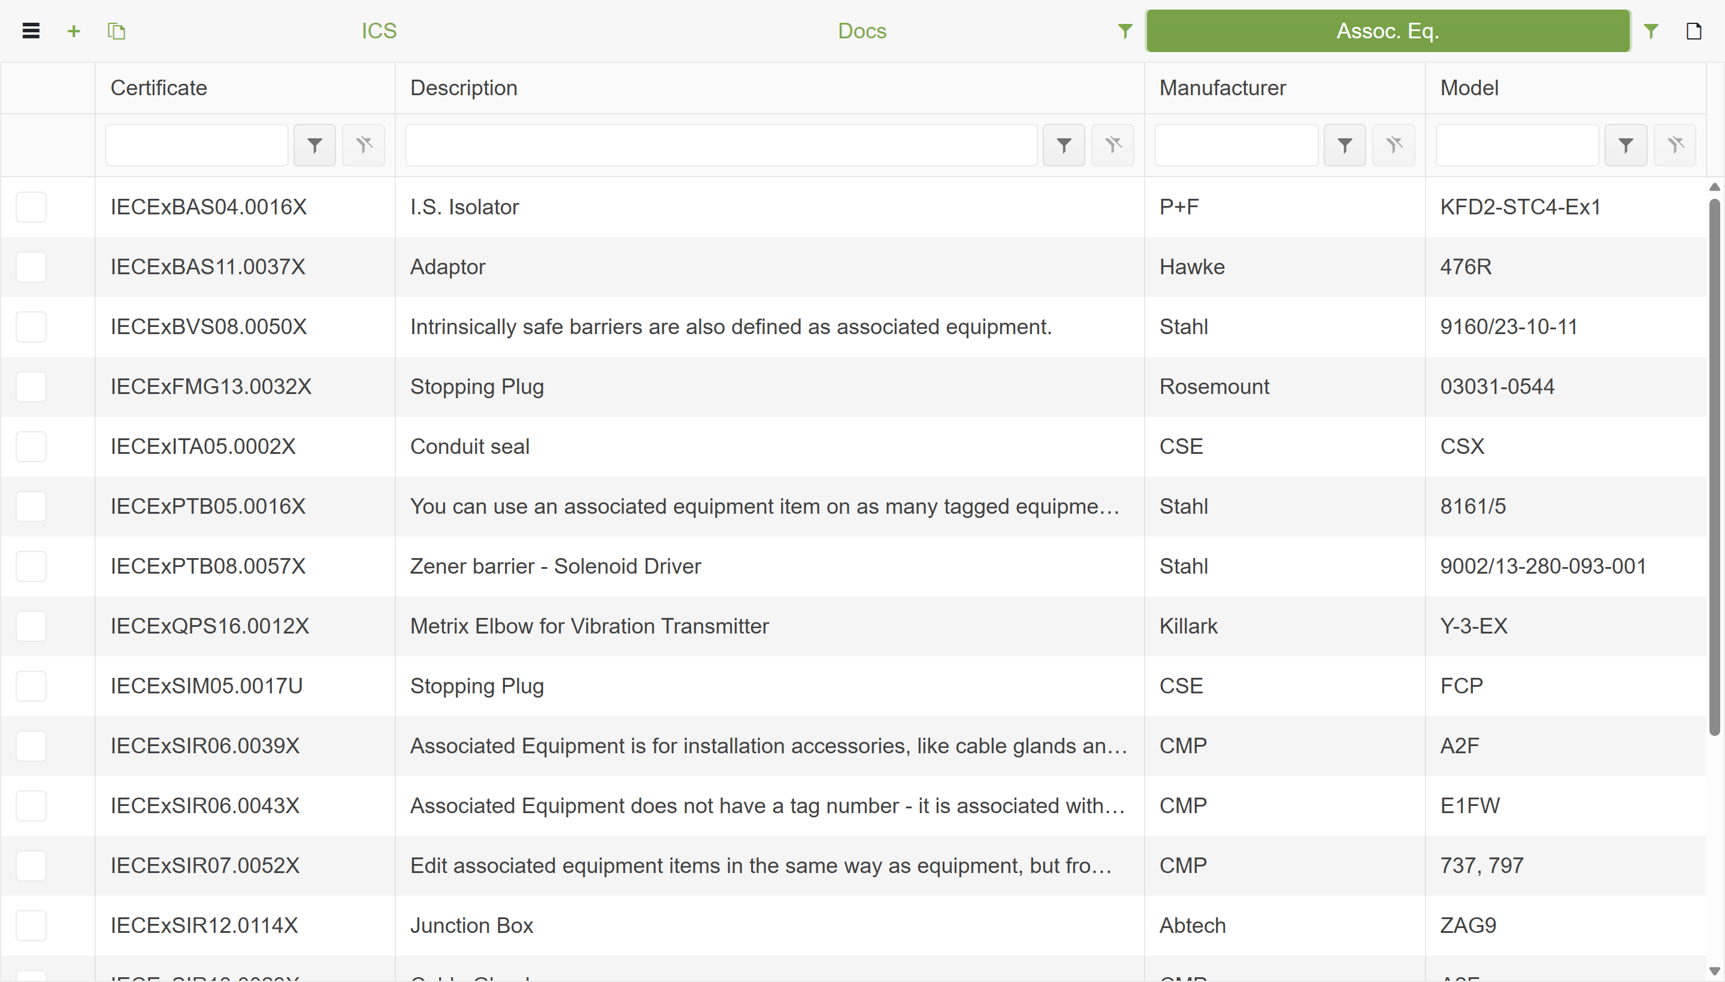
Task: Select Zener barrier - Solenoid Driver cell
Action: 770,566
